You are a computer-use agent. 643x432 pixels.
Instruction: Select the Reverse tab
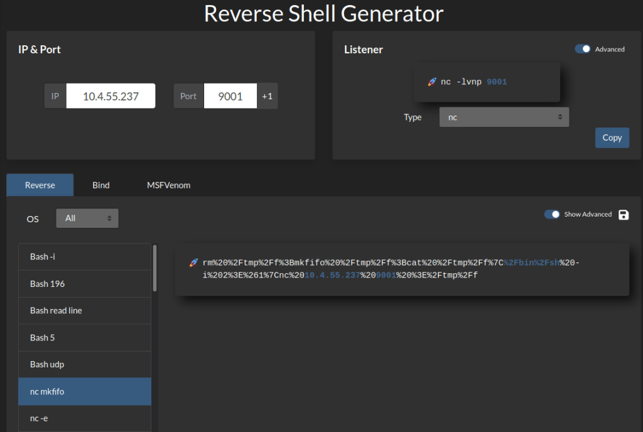click(40, 185)
